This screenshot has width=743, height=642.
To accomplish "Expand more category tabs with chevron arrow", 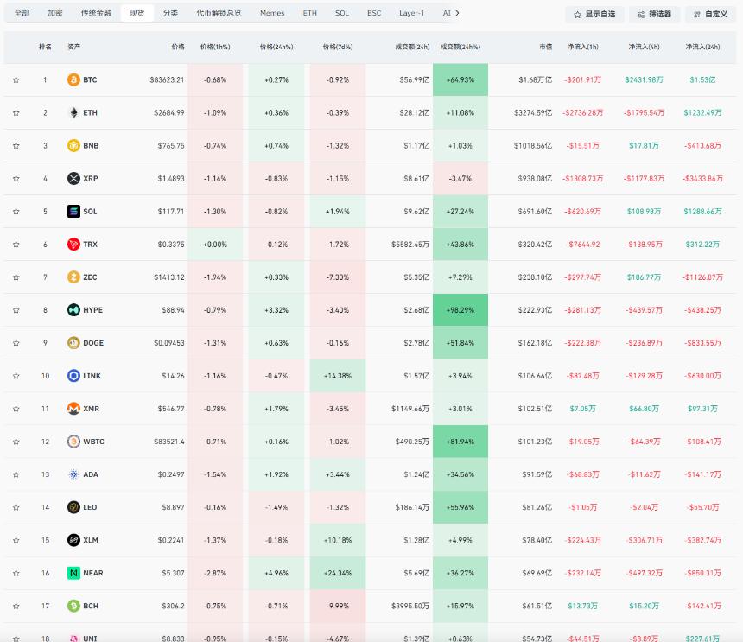I will [x=457, y=13].
